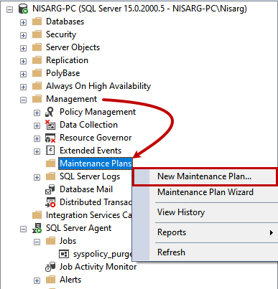Click the Extended Events icon
The height and width of the screenshot is (289, 278).
pyautogui.click(x=50, y=151)
